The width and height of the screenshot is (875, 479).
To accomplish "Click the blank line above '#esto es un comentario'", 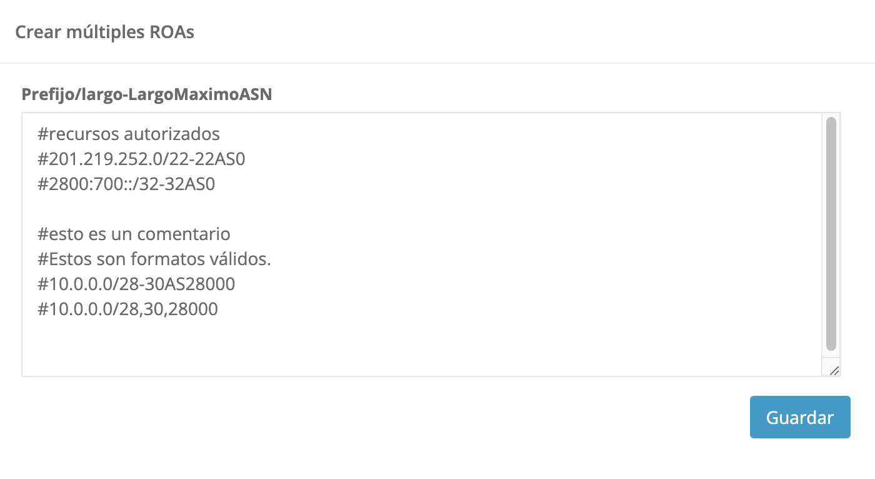I will [187, 209].
